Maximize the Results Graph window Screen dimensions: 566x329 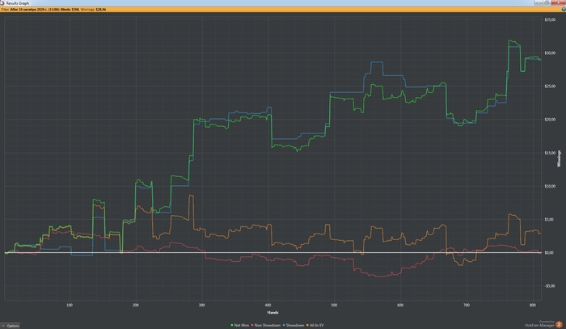547,2
